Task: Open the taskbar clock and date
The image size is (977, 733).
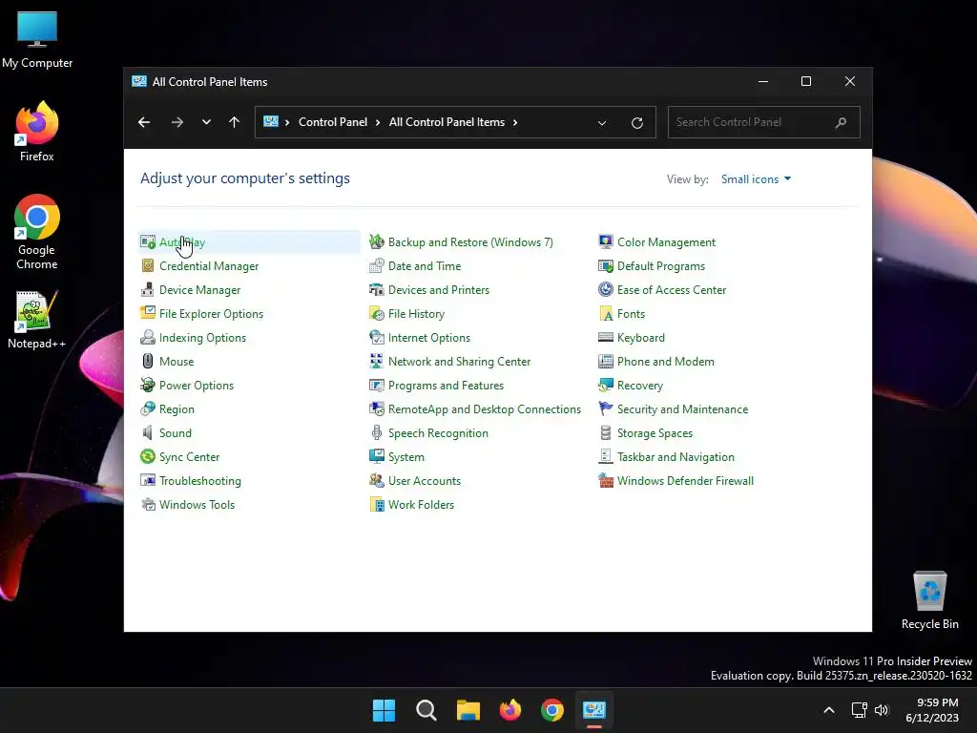Action: (x=932, y=710)
